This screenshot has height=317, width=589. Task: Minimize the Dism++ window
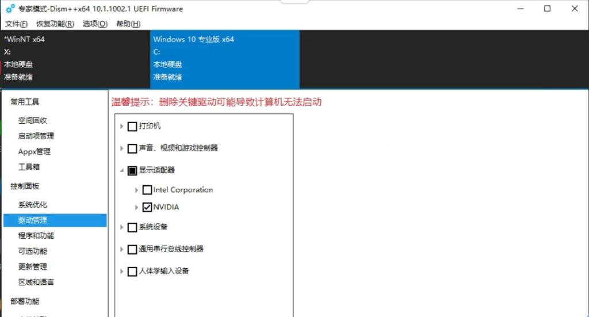tap(520, 9)
